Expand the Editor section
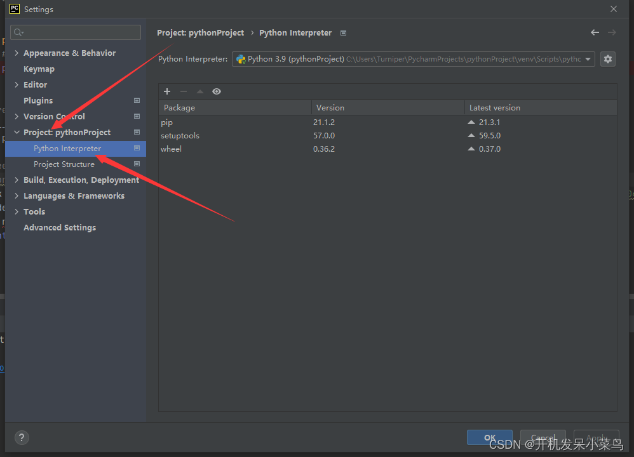Viewport: 634px width, 457px height. [x=17, y=84]
